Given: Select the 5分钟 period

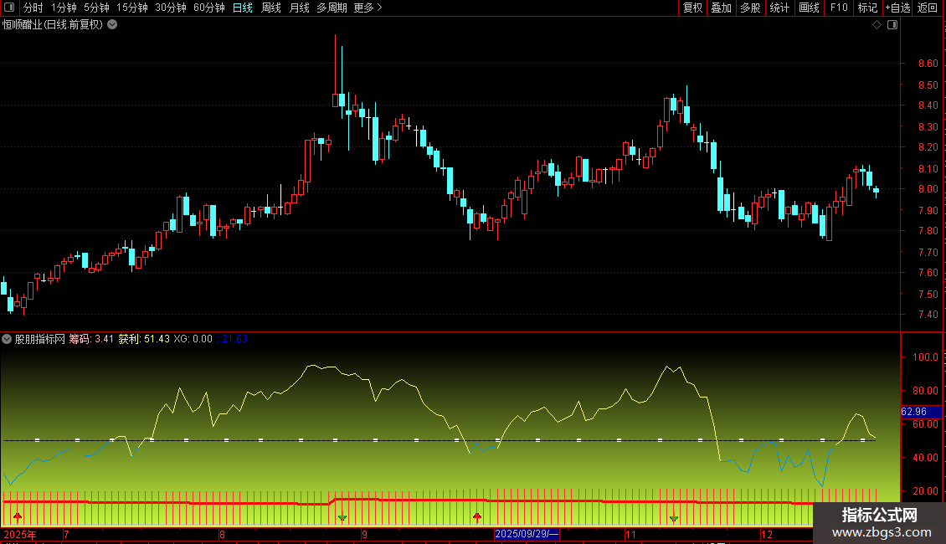Looking at the screenshot, I should (96, 8).
